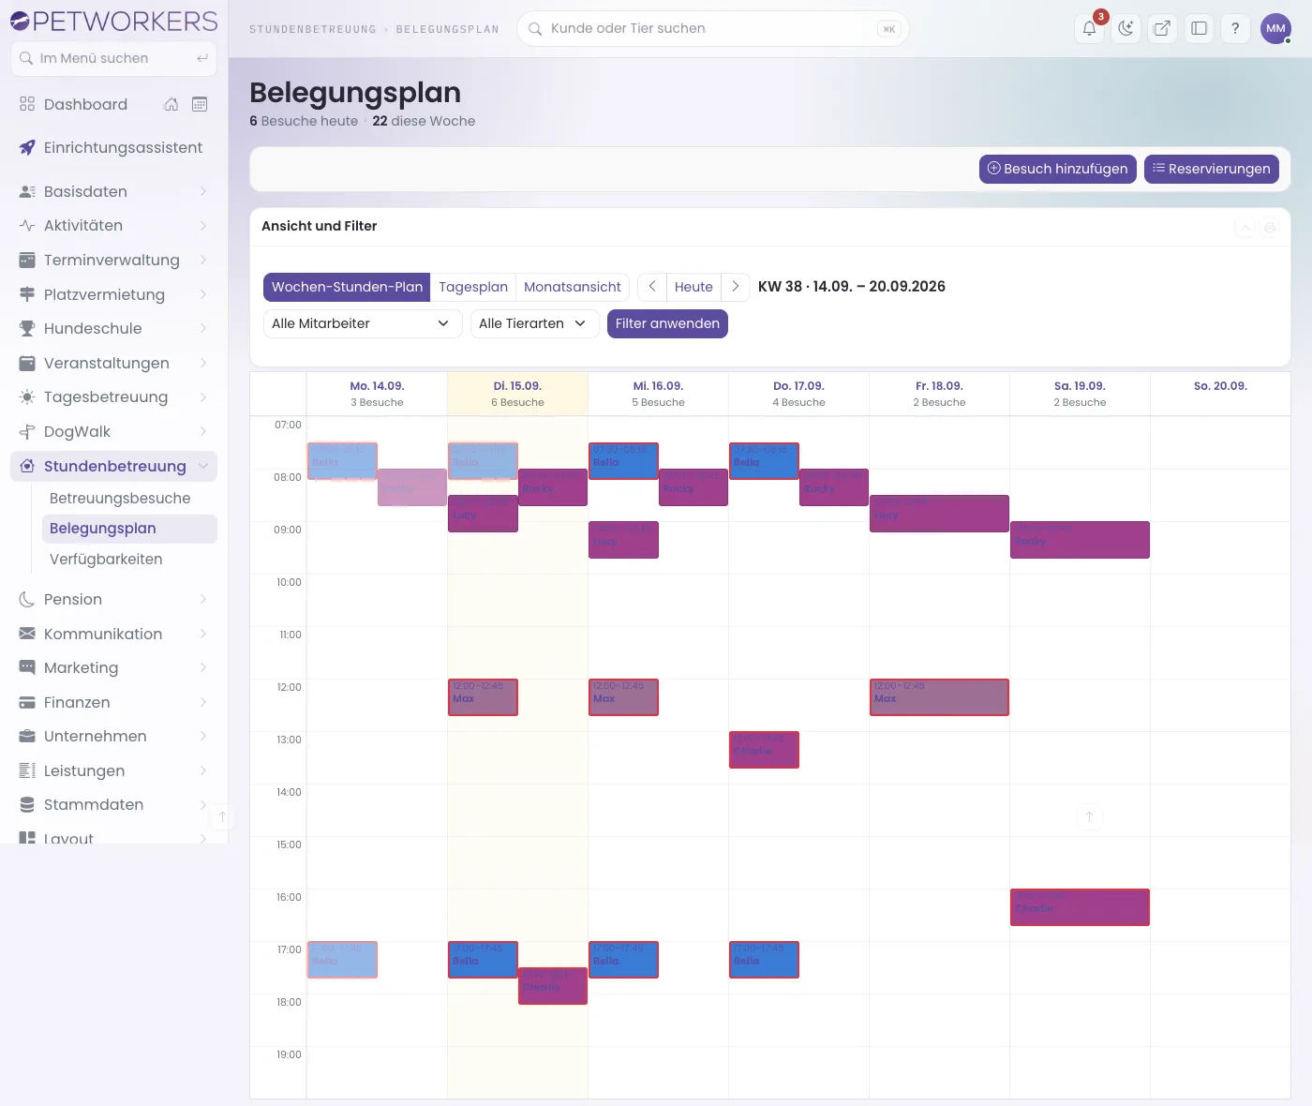Collapse Stundenbetreuung menu
The image size is (1312, 1106).
point(113,466)
